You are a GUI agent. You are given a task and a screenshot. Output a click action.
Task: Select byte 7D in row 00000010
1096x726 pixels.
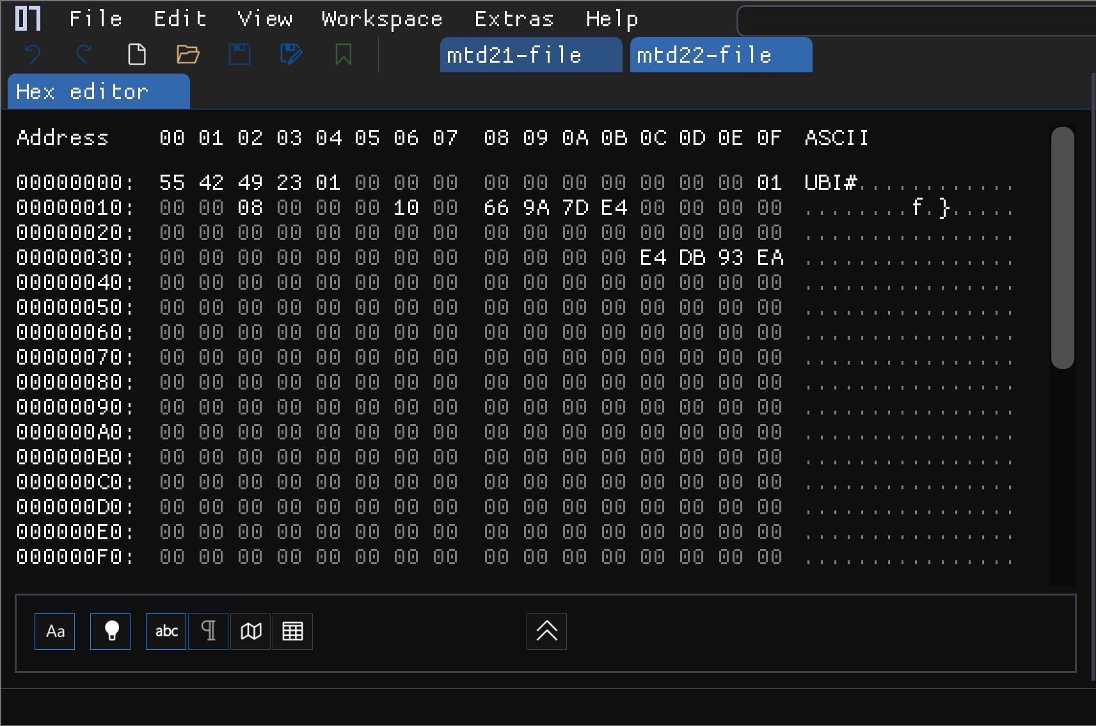[575, 208]
